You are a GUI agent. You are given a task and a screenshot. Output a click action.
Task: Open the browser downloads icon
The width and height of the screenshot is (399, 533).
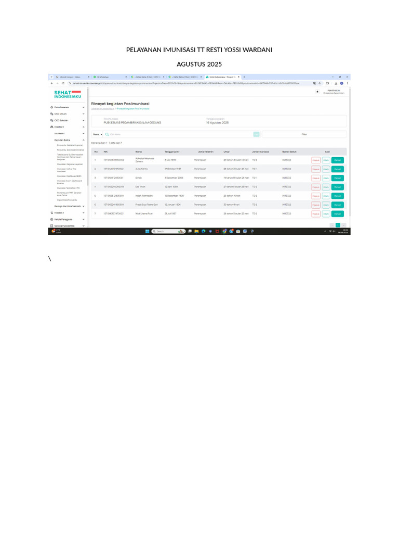point(336,83)
